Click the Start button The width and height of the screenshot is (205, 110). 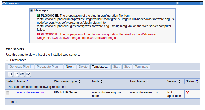[x=116, y=67]
